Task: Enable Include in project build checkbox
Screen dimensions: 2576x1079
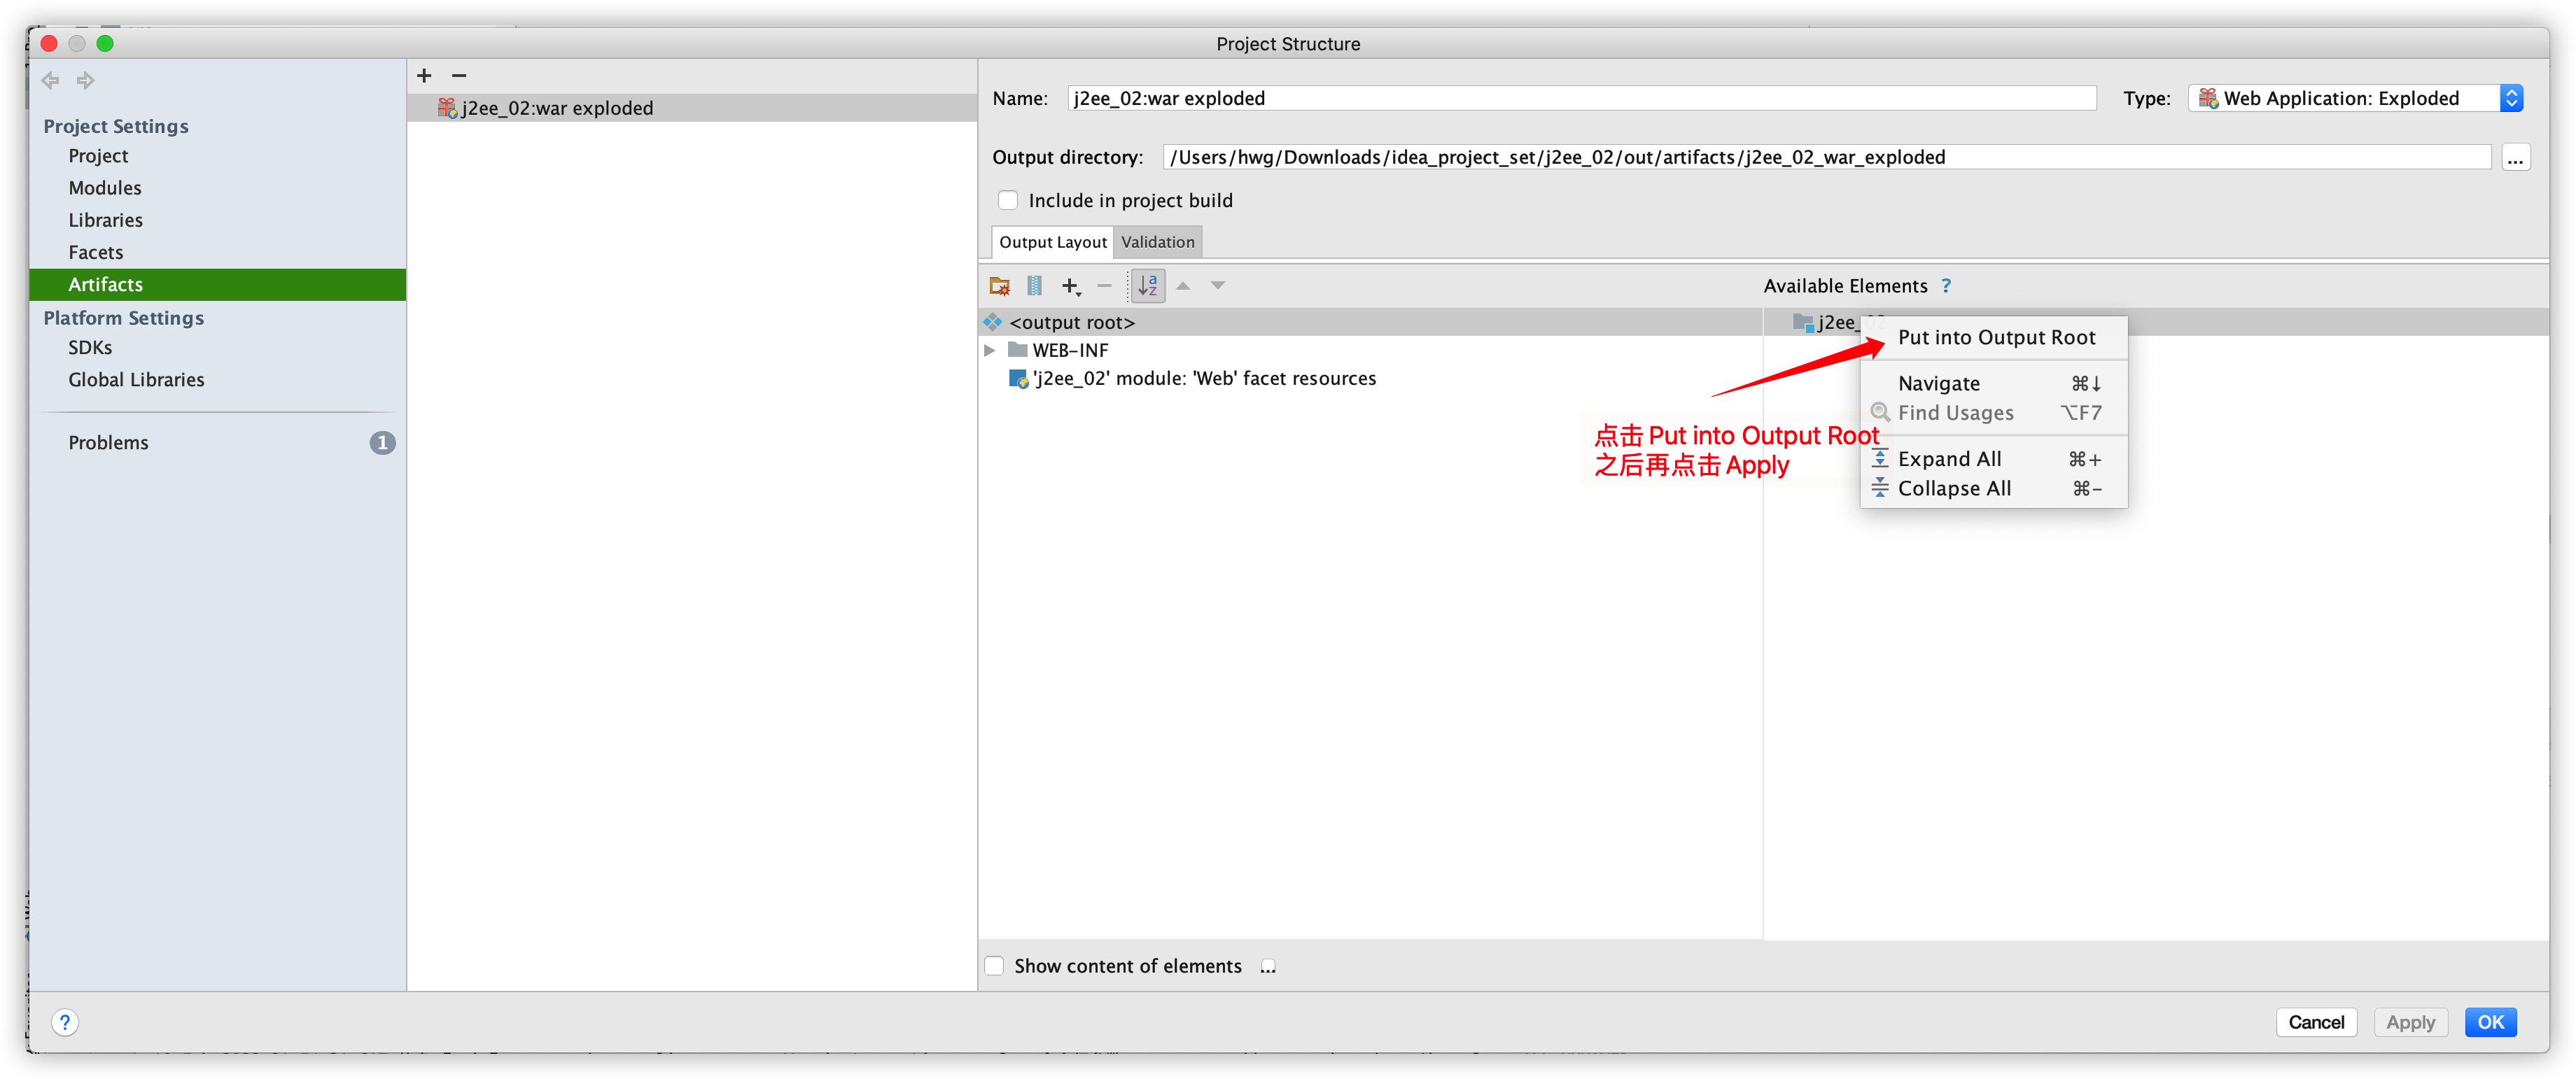Action: click(x=1008, y=201)
